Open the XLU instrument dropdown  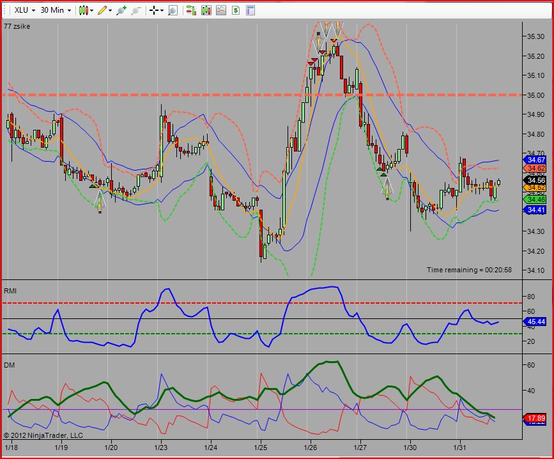point(24,10)
